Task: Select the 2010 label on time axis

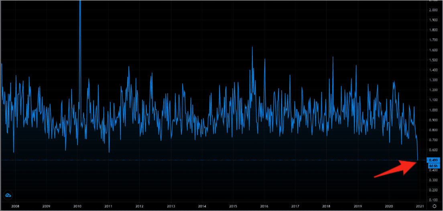Action: tap(77, 207)
